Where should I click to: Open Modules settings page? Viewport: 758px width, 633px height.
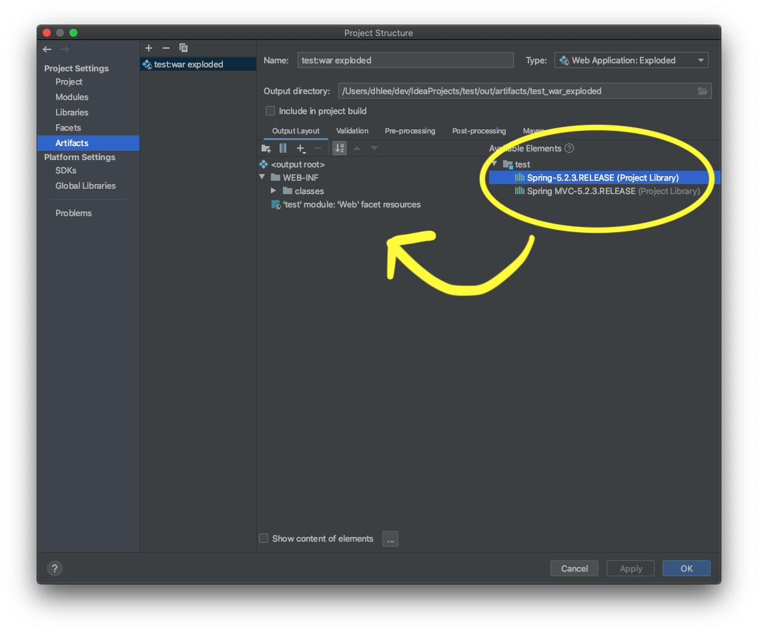(x=72, y=97)
